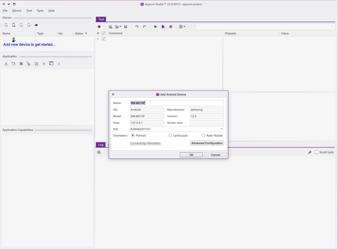Expand the Status column dropdown arrow
Screen dimensions: 338x249
point(86,33)
